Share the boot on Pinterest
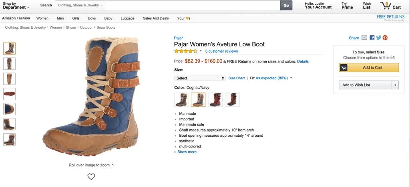Screen dimensions: 410x187 [x=385, y=38]
